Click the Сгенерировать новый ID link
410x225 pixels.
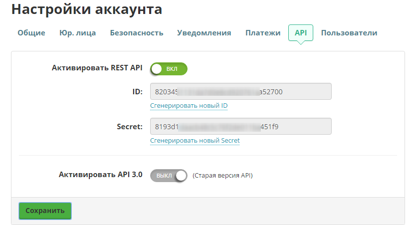[189, 106]
